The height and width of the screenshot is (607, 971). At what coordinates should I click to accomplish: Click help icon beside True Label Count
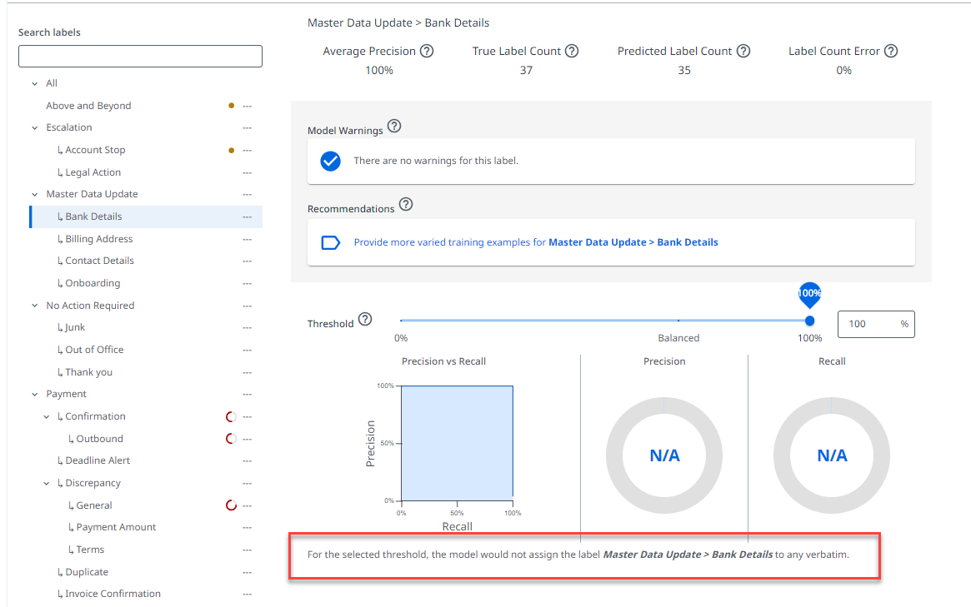tap(572, 52)
